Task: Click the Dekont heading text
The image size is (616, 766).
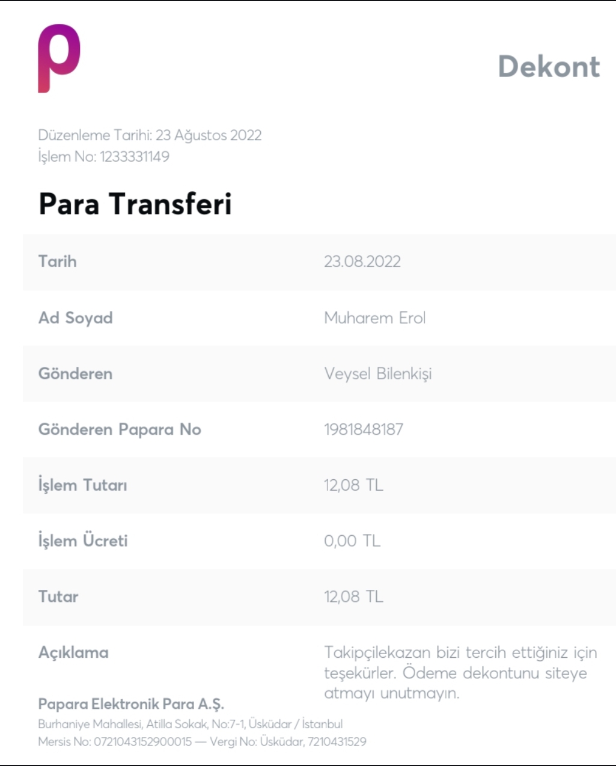Action: click(549, 66)
